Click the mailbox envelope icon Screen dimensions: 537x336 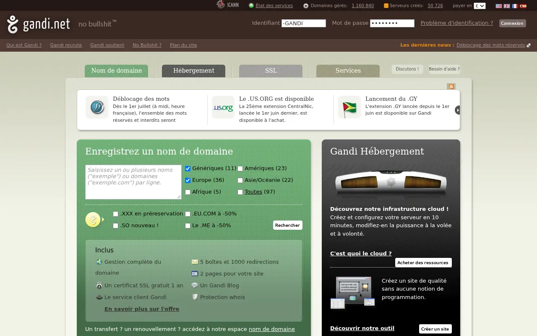tap(195, 262)
